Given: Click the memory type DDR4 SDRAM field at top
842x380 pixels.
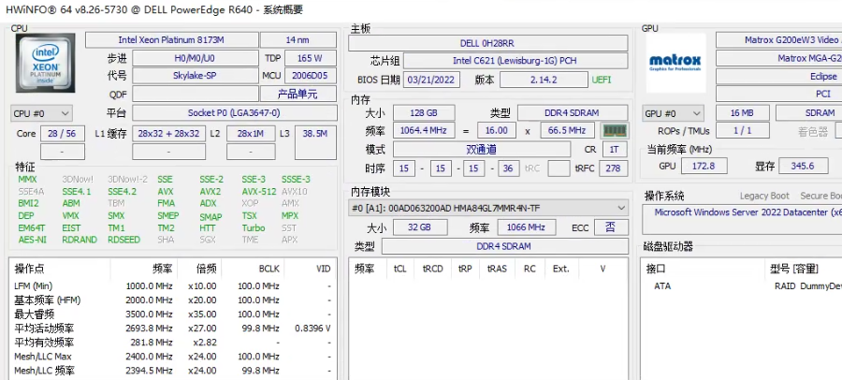Looking at the screenshot, I should [572, 113].
